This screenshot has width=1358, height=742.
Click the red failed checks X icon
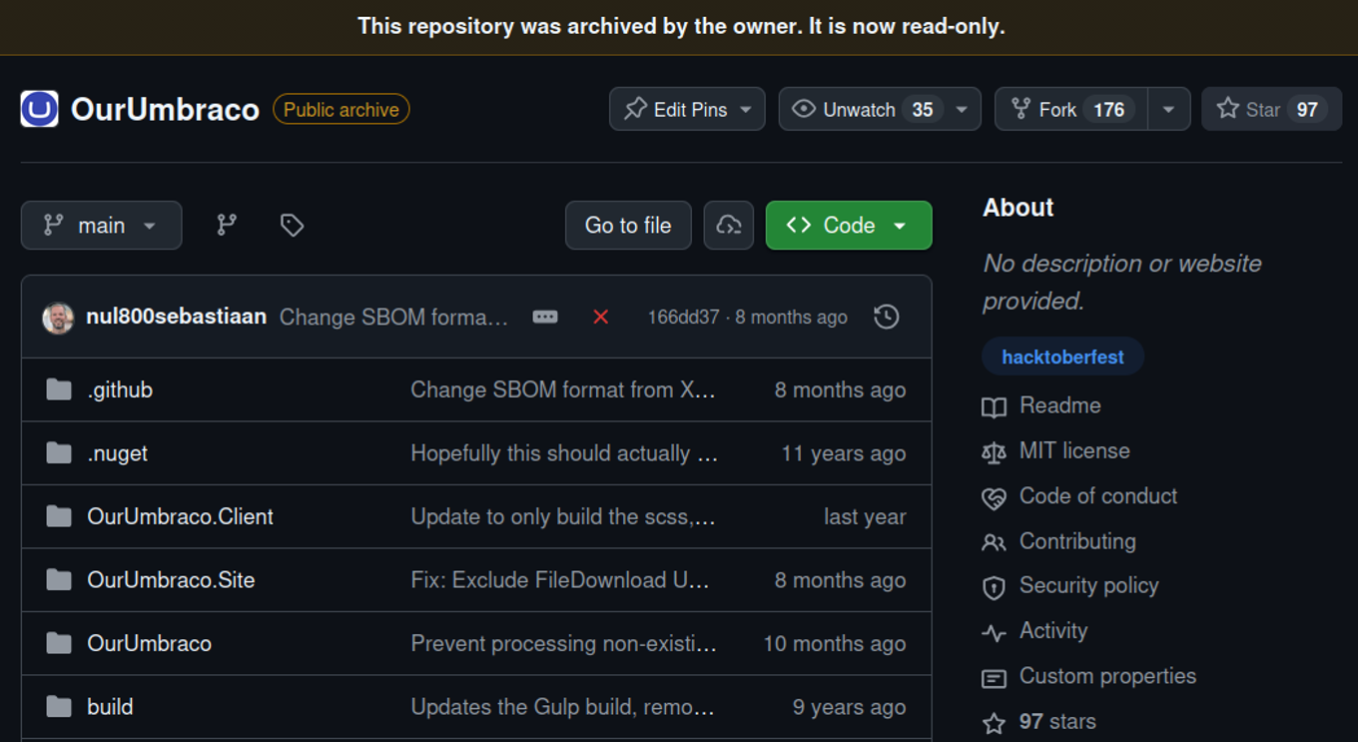pos(600,317)
